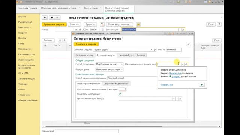The height and width of the screenshot is (135, 240).
Task: Click the bottom Показать все link in popup
Action: 166,85
